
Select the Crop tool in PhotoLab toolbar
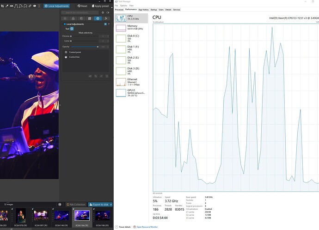click(2, 6)
